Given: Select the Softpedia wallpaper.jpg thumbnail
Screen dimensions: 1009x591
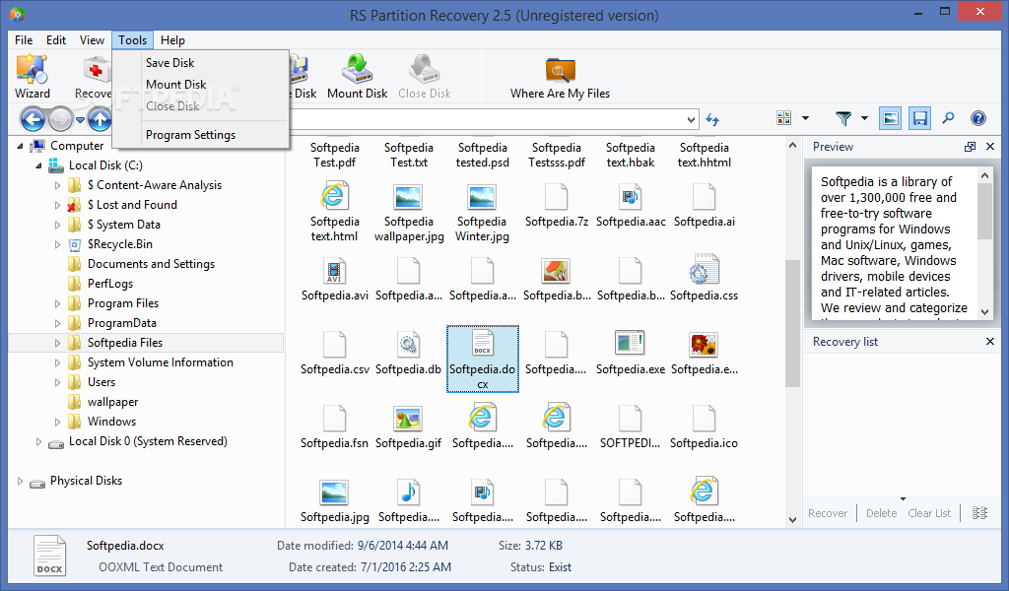Looking at the screenshot, I should (x=408, y=197).
